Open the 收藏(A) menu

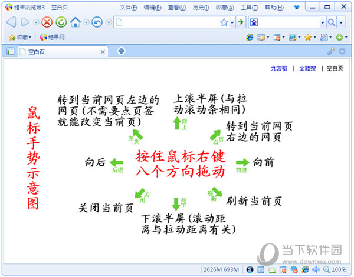click(225, 8)
